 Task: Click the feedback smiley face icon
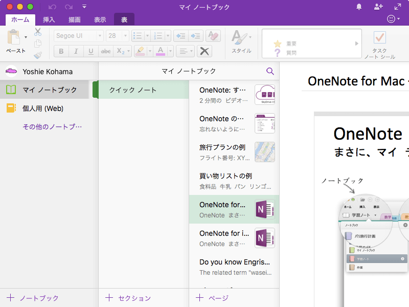coord(391,19)
